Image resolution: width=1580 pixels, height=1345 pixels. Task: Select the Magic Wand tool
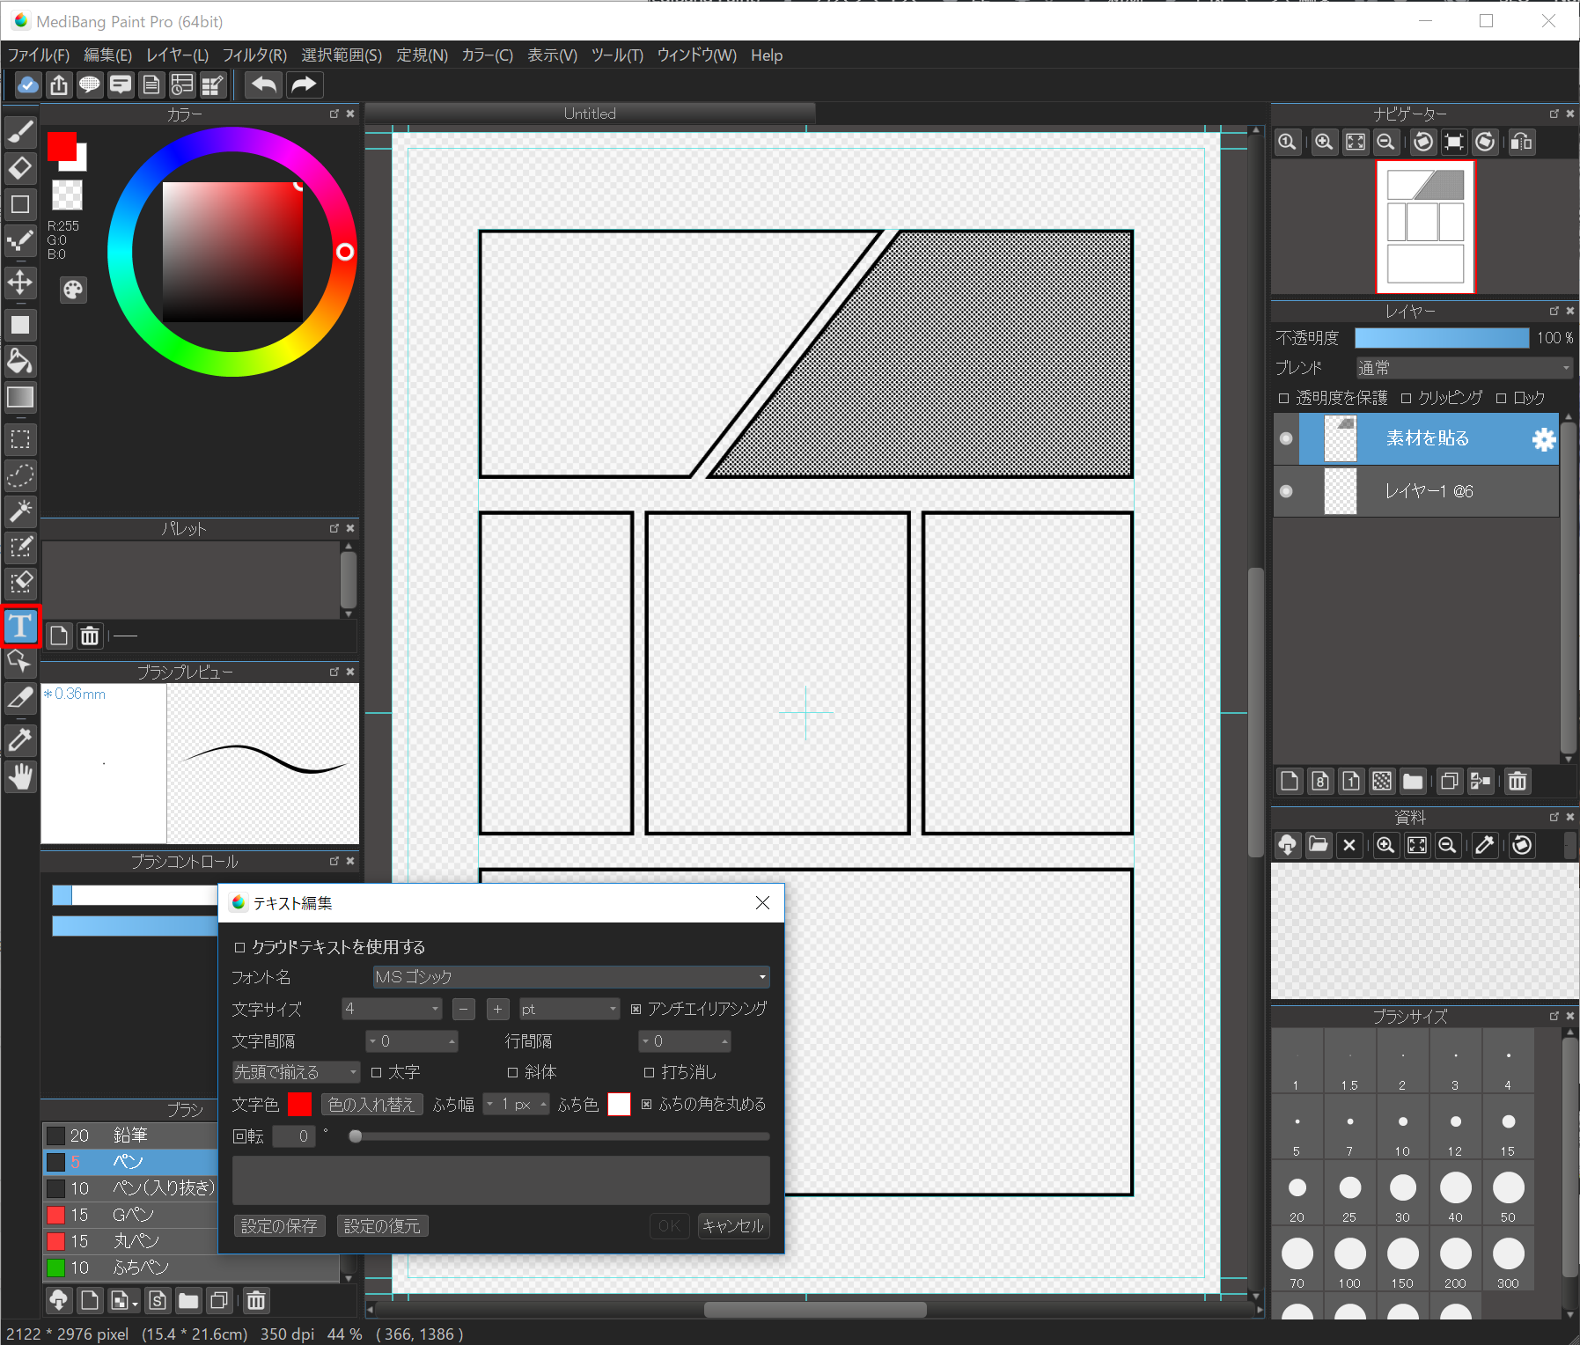(x=20, y=511)
